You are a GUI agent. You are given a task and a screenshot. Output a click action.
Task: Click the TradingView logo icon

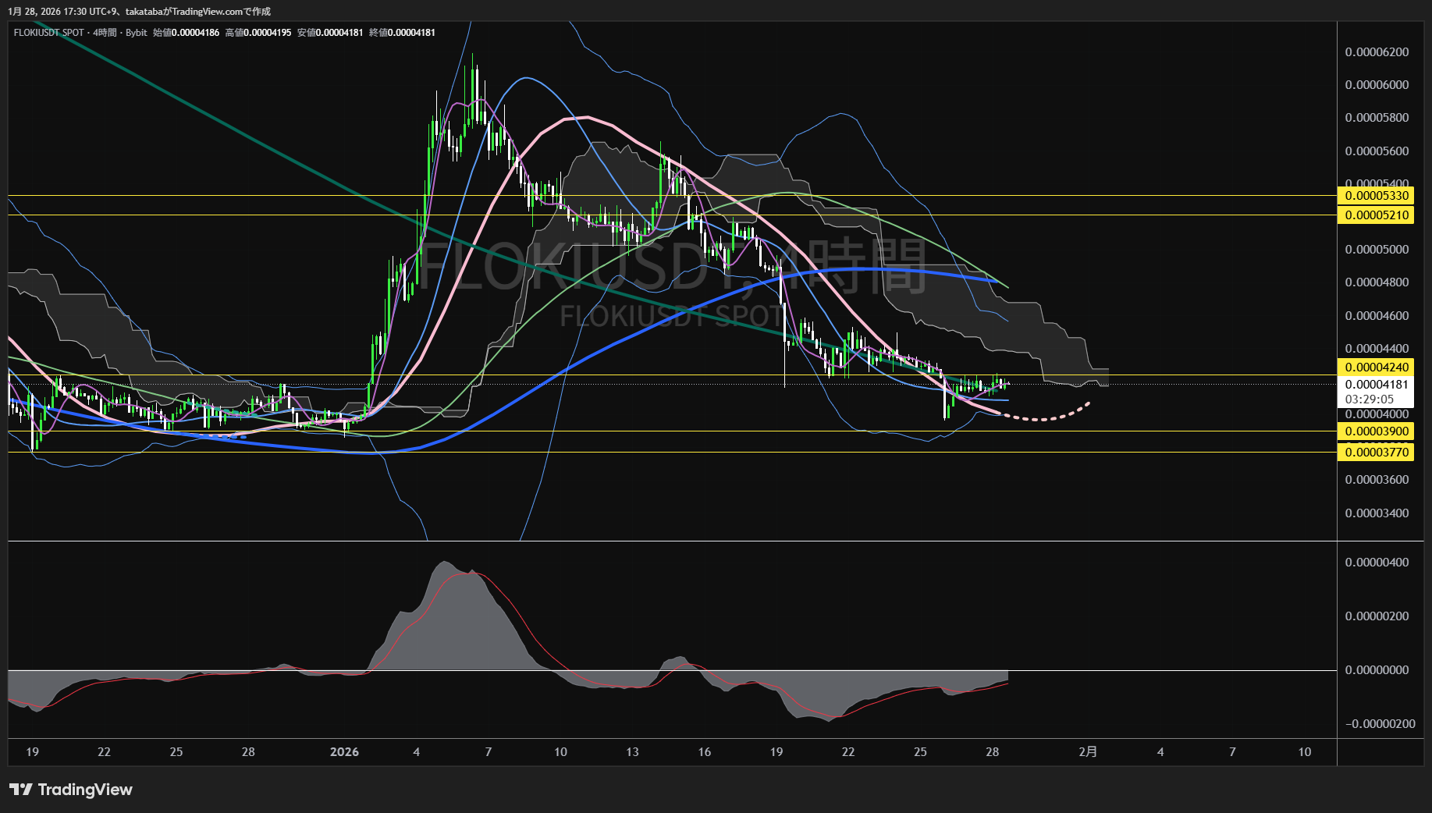21,790
